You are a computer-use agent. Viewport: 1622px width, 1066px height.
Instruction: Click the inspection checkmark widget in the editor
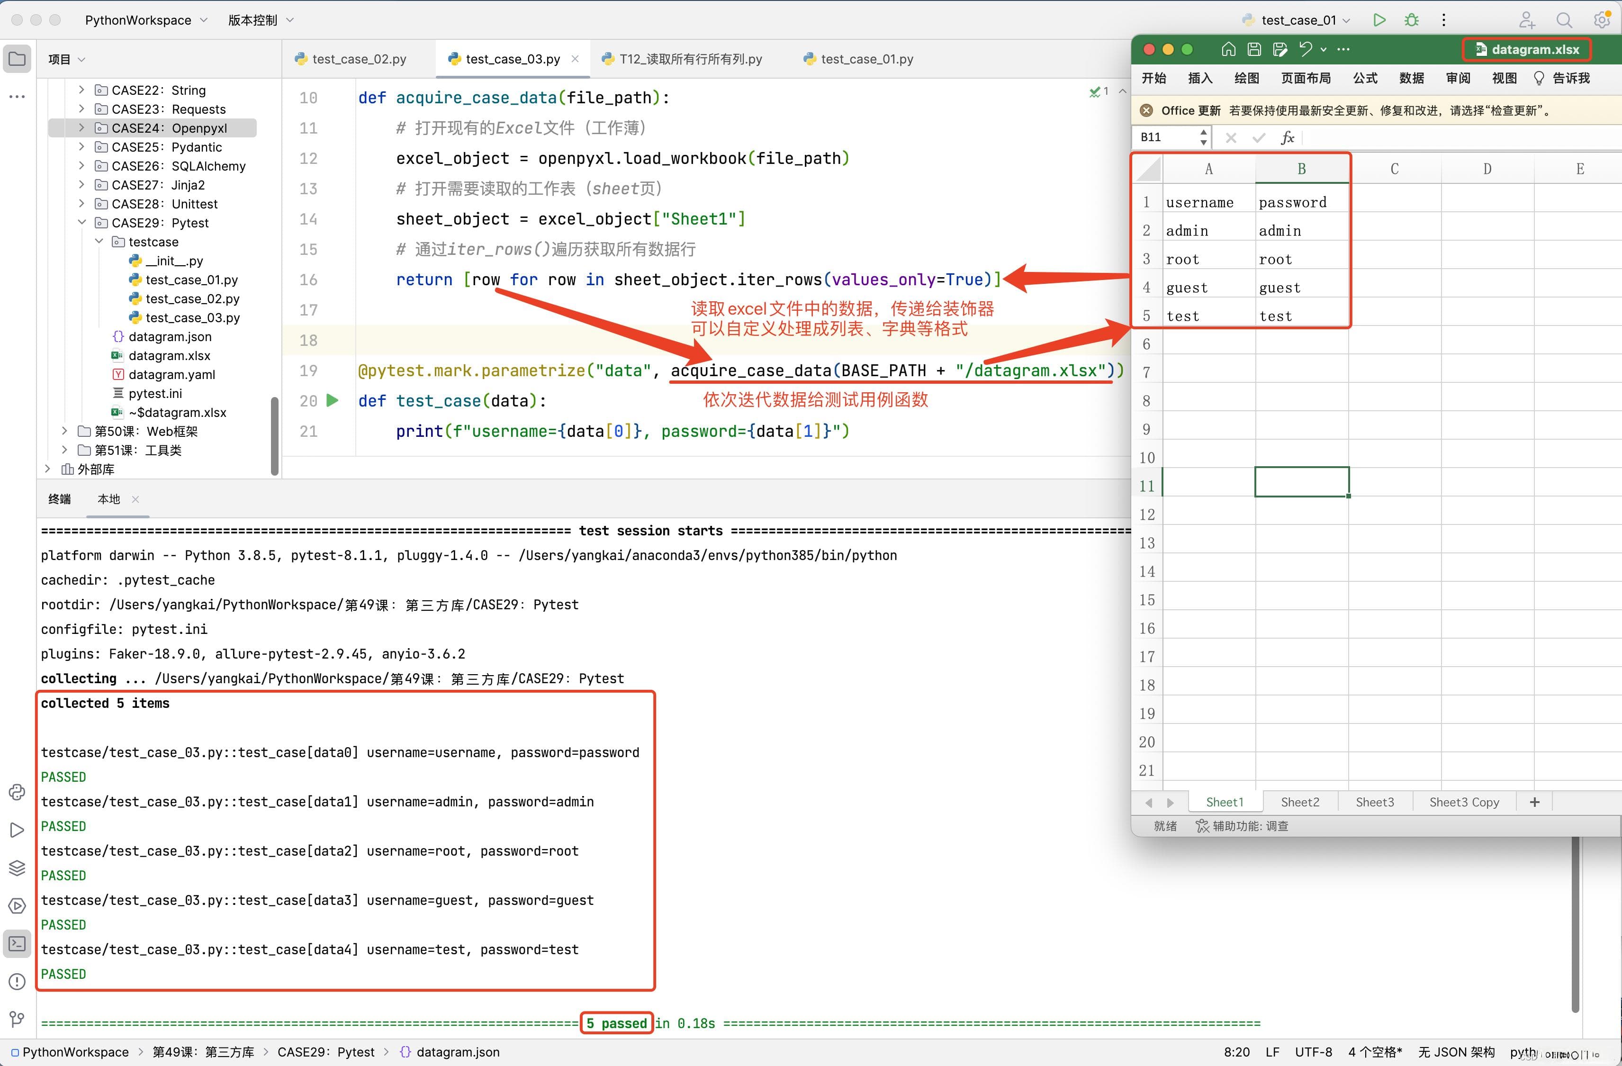pos(1099,91)
